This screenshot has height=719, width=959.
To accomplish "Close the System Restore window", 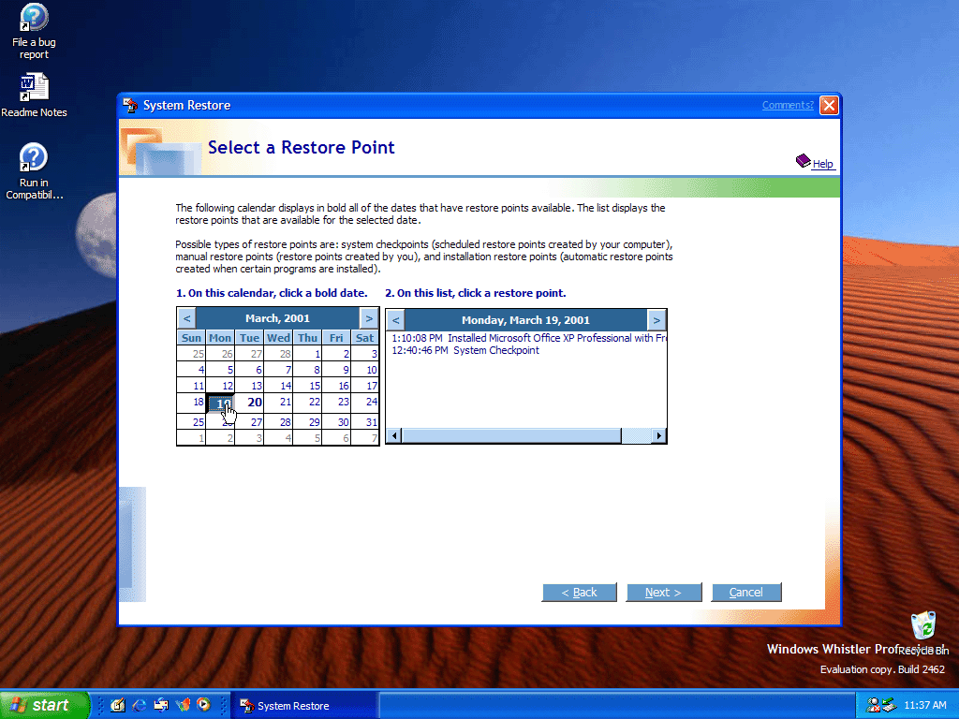I will [829, 105].
